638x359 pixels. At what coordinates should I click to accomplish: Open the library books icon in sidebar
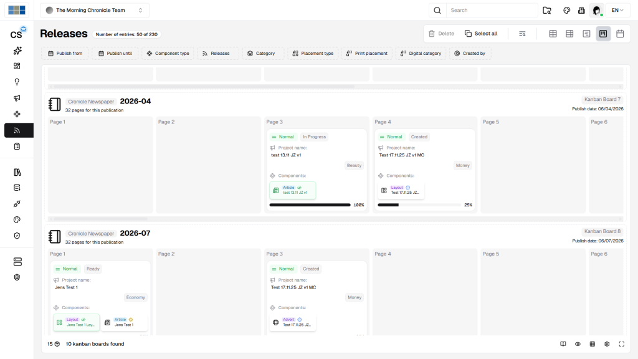point(17,172)
